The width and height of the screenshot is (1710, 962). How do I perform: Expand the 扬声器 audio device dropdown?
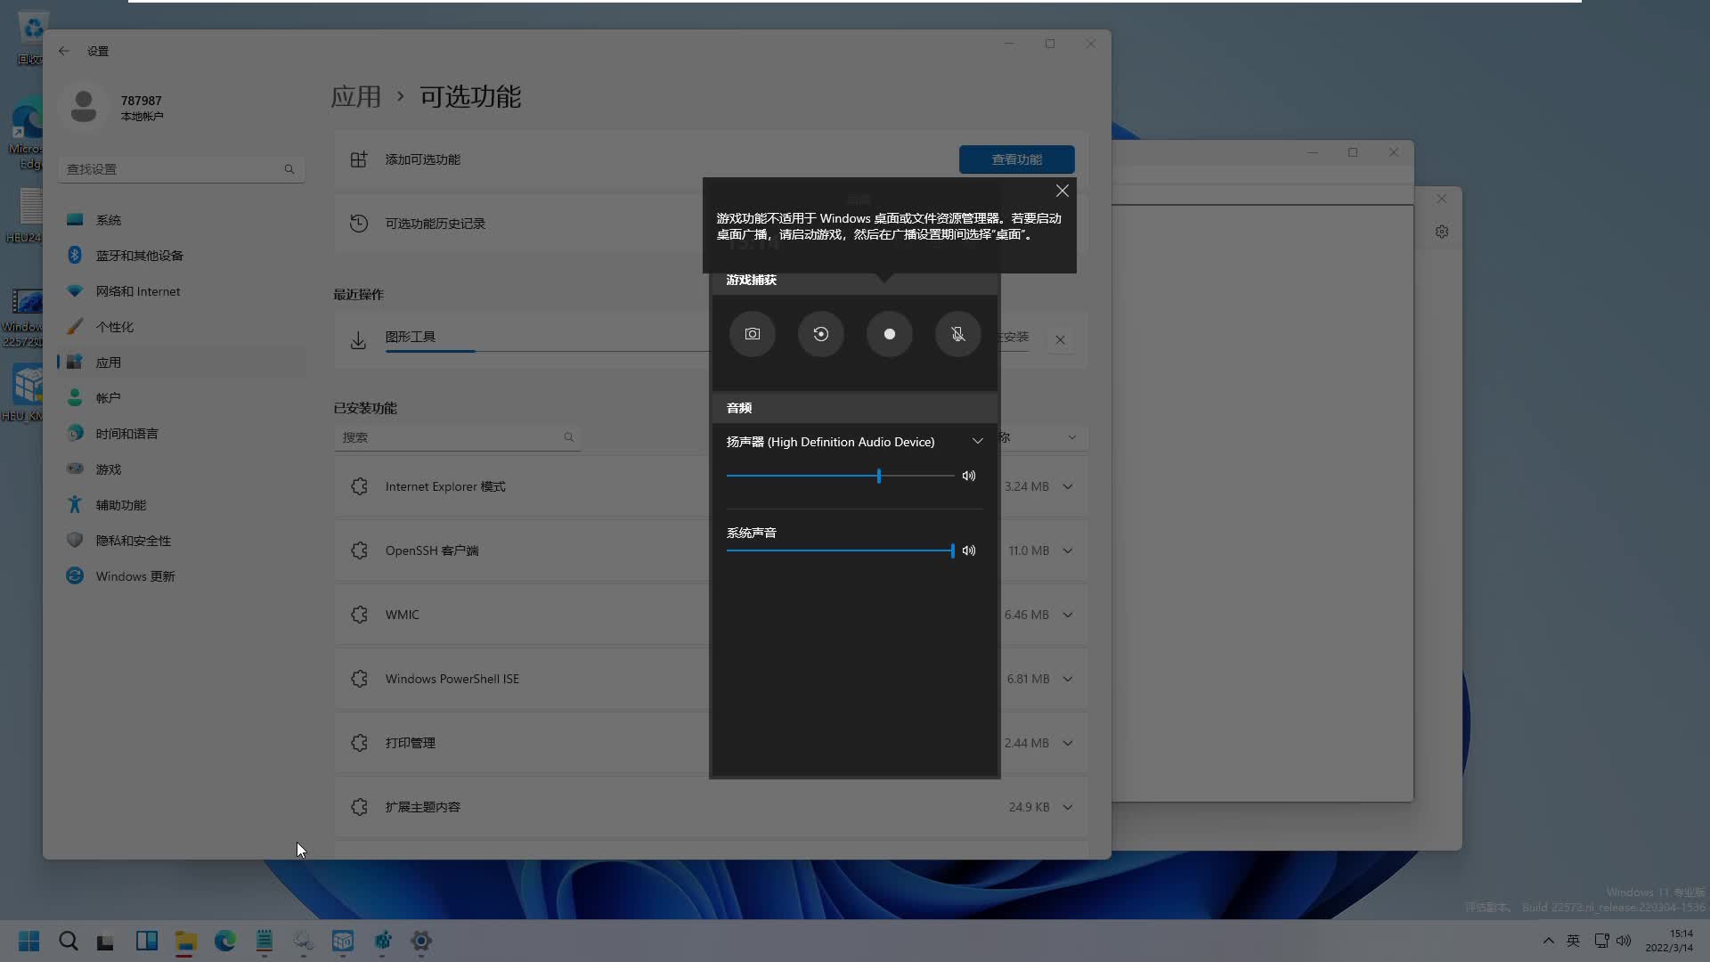[977, 440]
